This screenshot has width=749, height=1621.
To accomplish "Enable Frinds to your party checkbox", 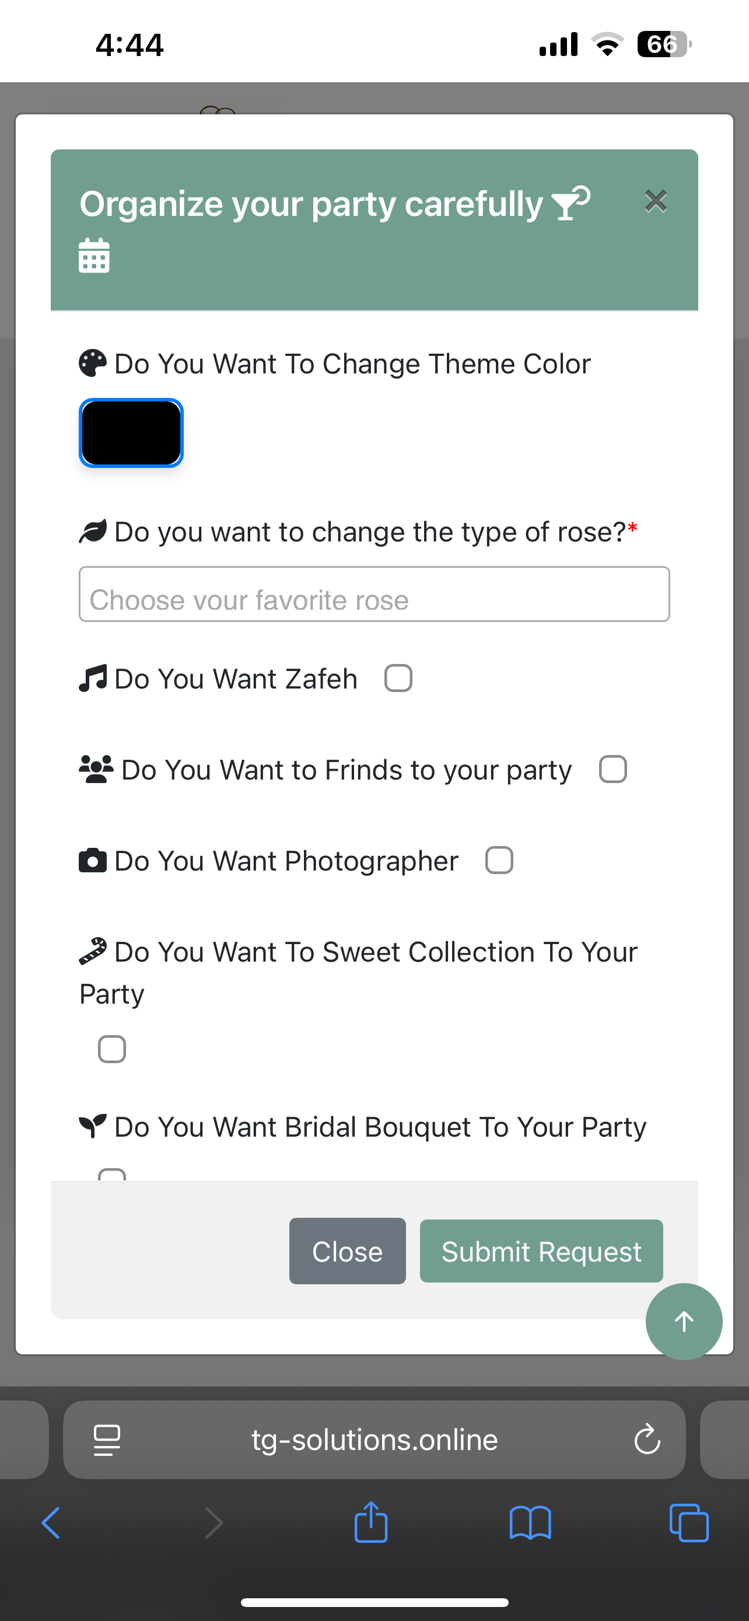I will [612, 769].
